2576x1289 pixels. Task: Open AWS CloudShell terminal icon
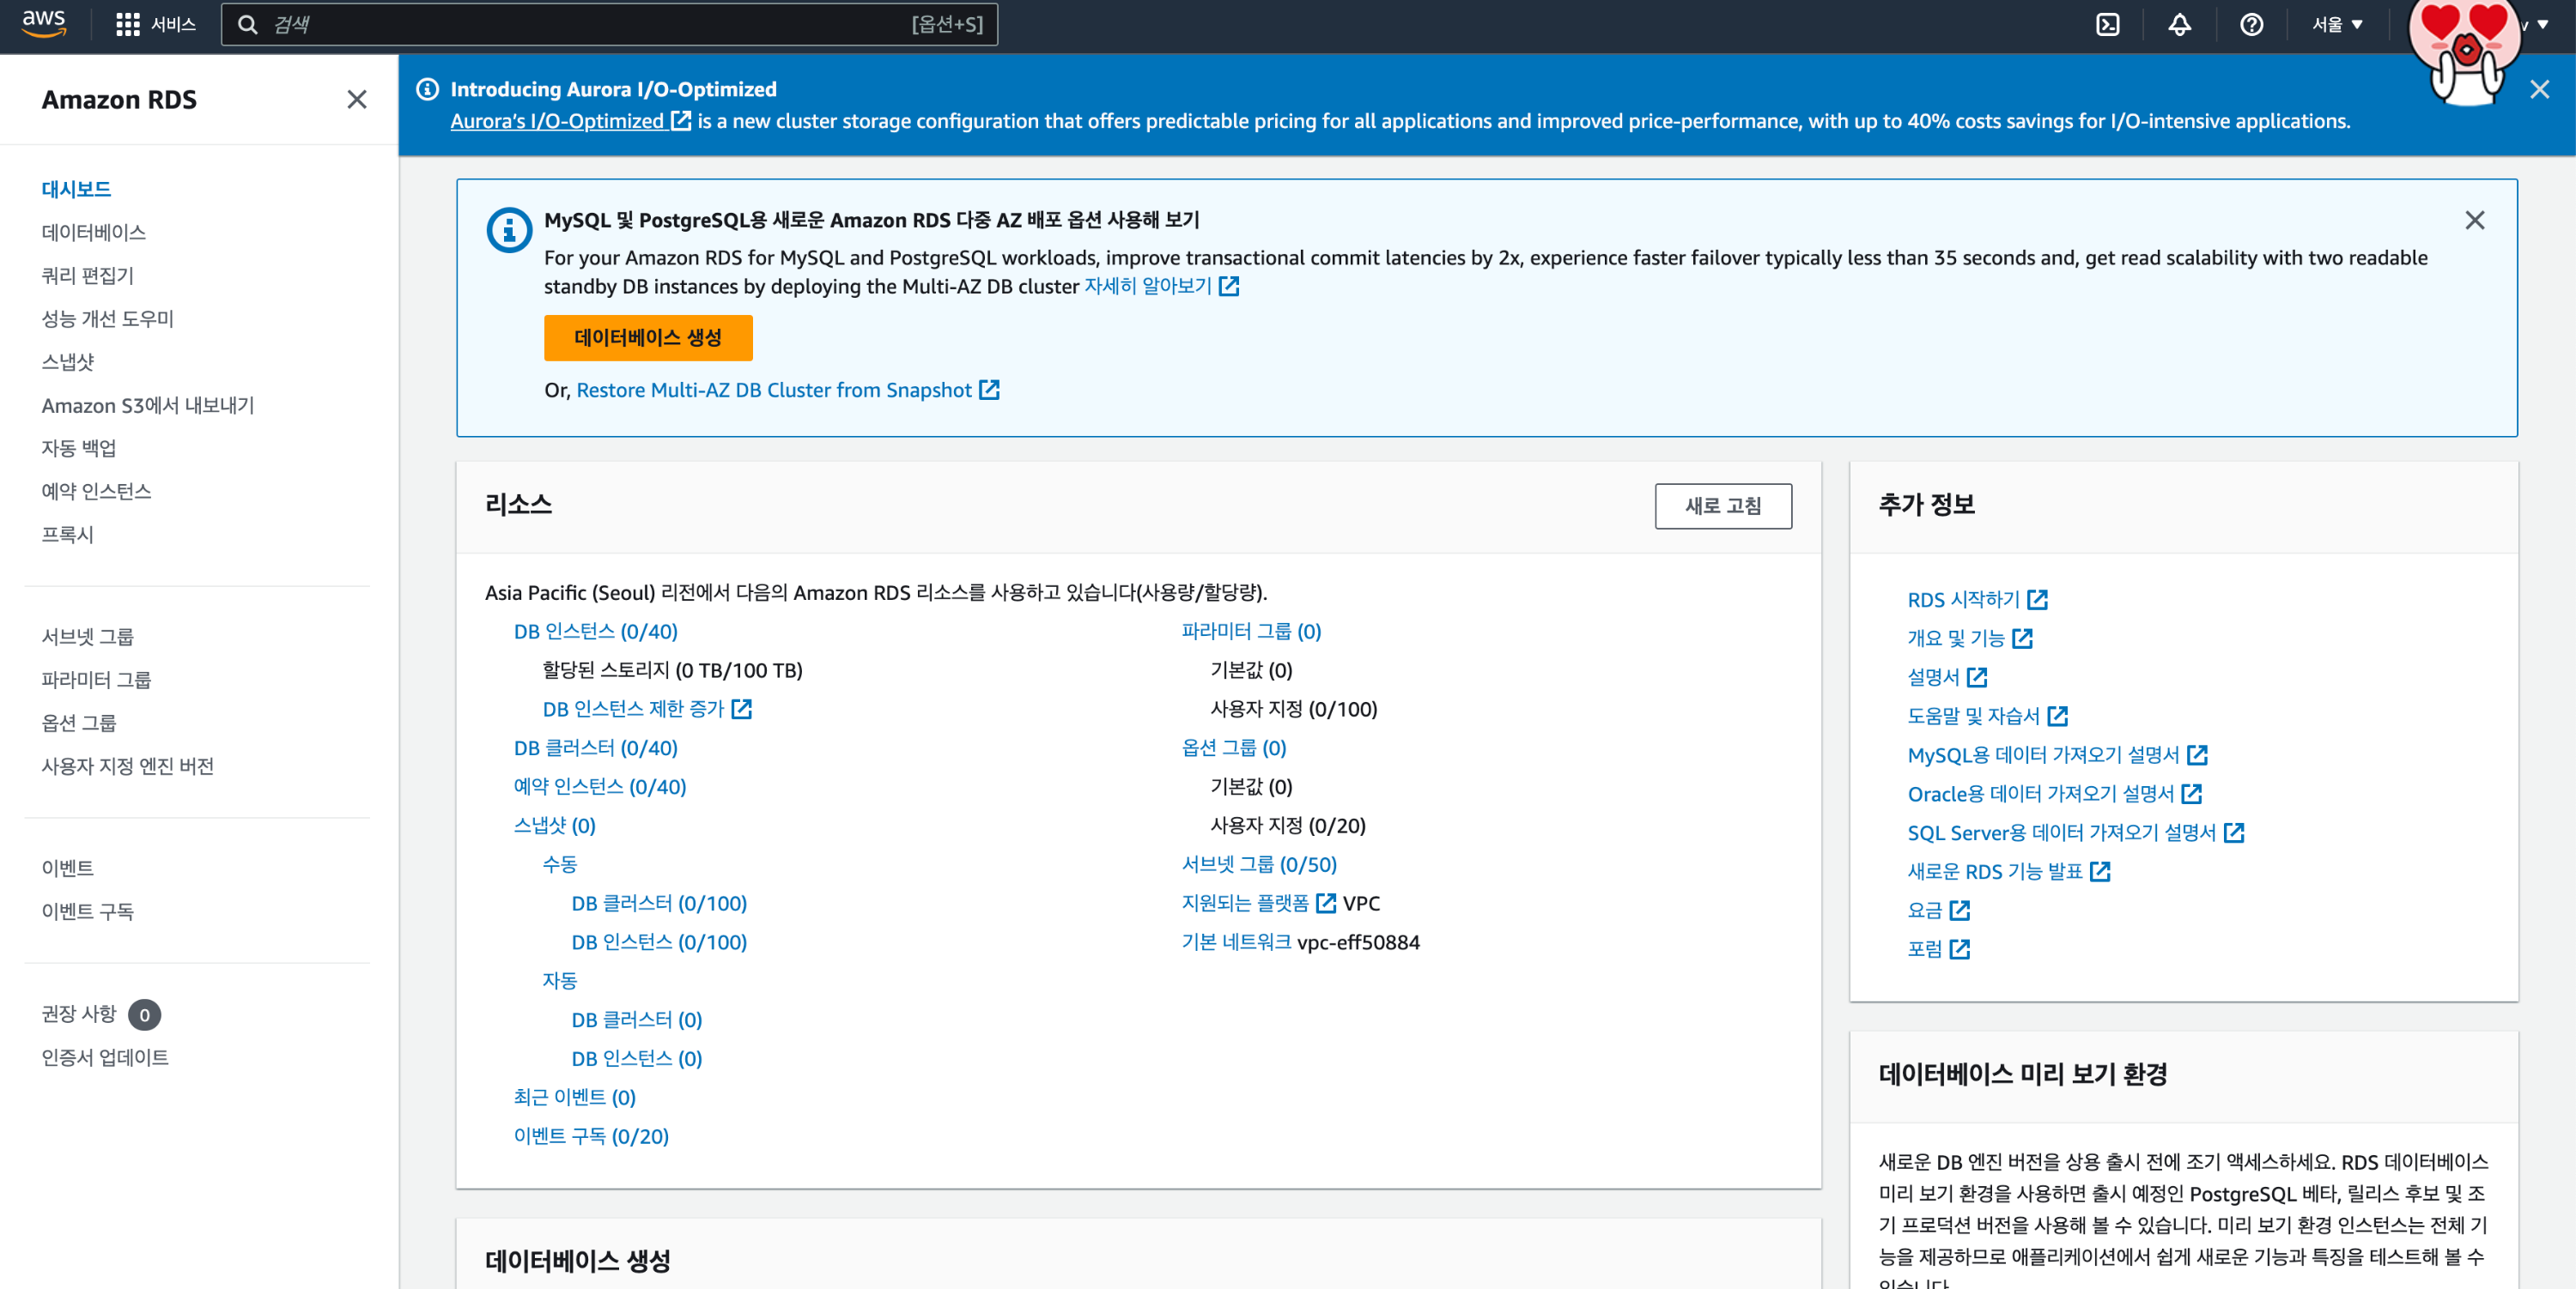[2107, 25]
